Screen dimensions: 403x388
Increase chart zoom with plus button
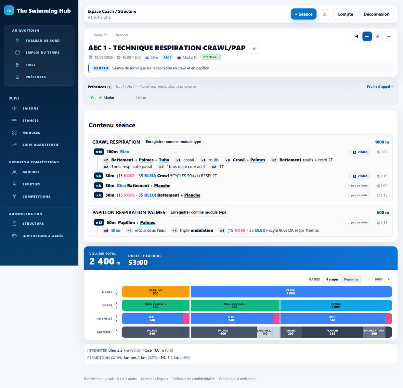(389, 279)
